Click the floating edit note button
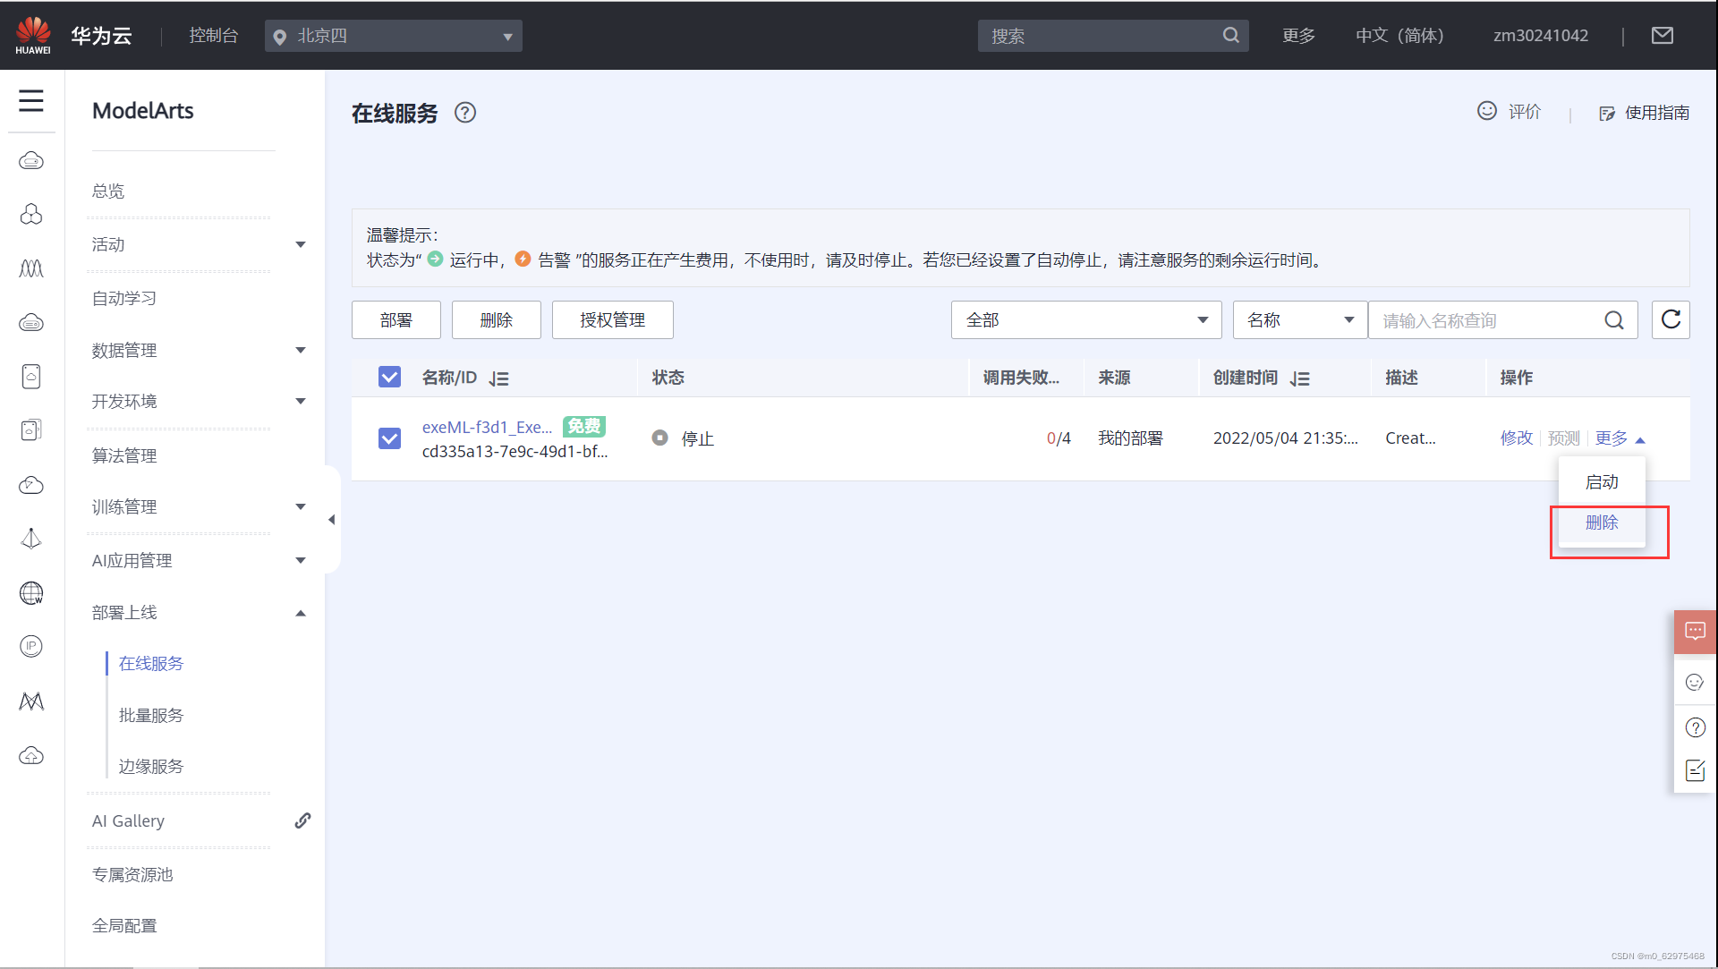 (1696, 770)
